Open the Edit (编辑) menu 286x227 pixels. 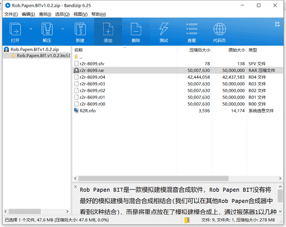point(28,15)
